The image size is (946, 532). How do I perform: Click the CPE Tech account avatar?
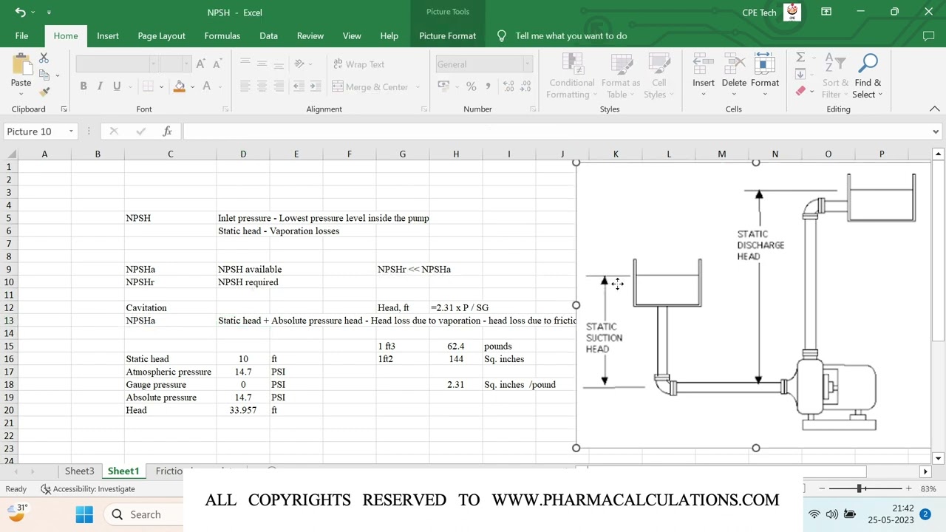pos(792,12)
